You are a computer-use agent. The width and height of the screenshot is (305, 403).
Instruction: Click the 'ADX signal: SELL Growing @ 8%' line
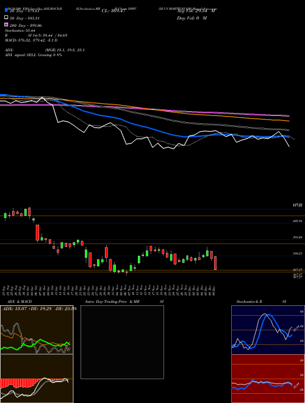pos(34,55)
